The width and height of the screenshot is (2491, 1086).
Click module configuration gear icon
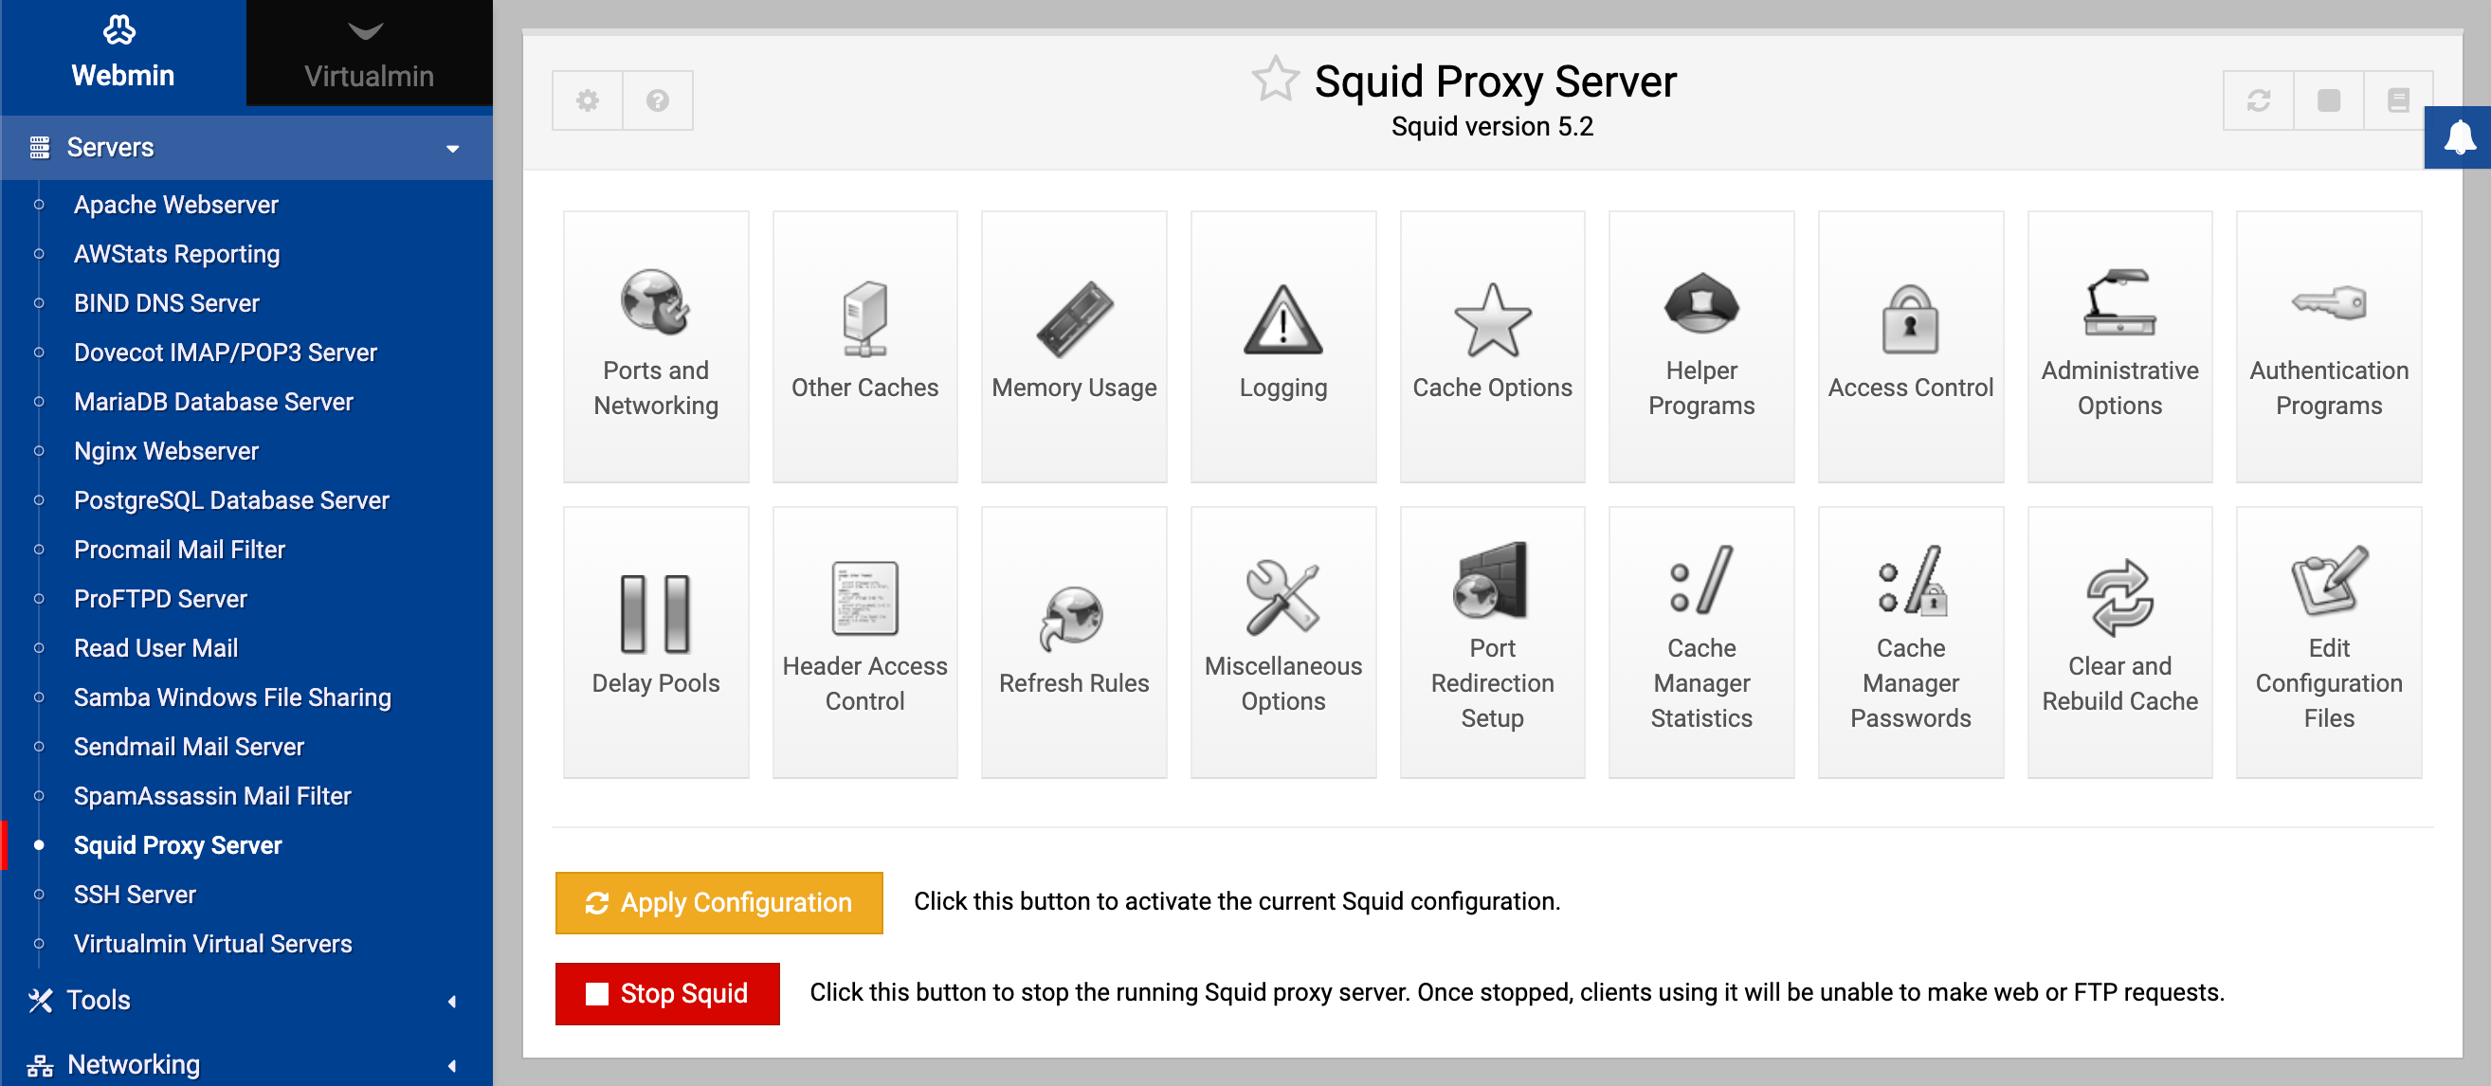click(x=587, y=100)
